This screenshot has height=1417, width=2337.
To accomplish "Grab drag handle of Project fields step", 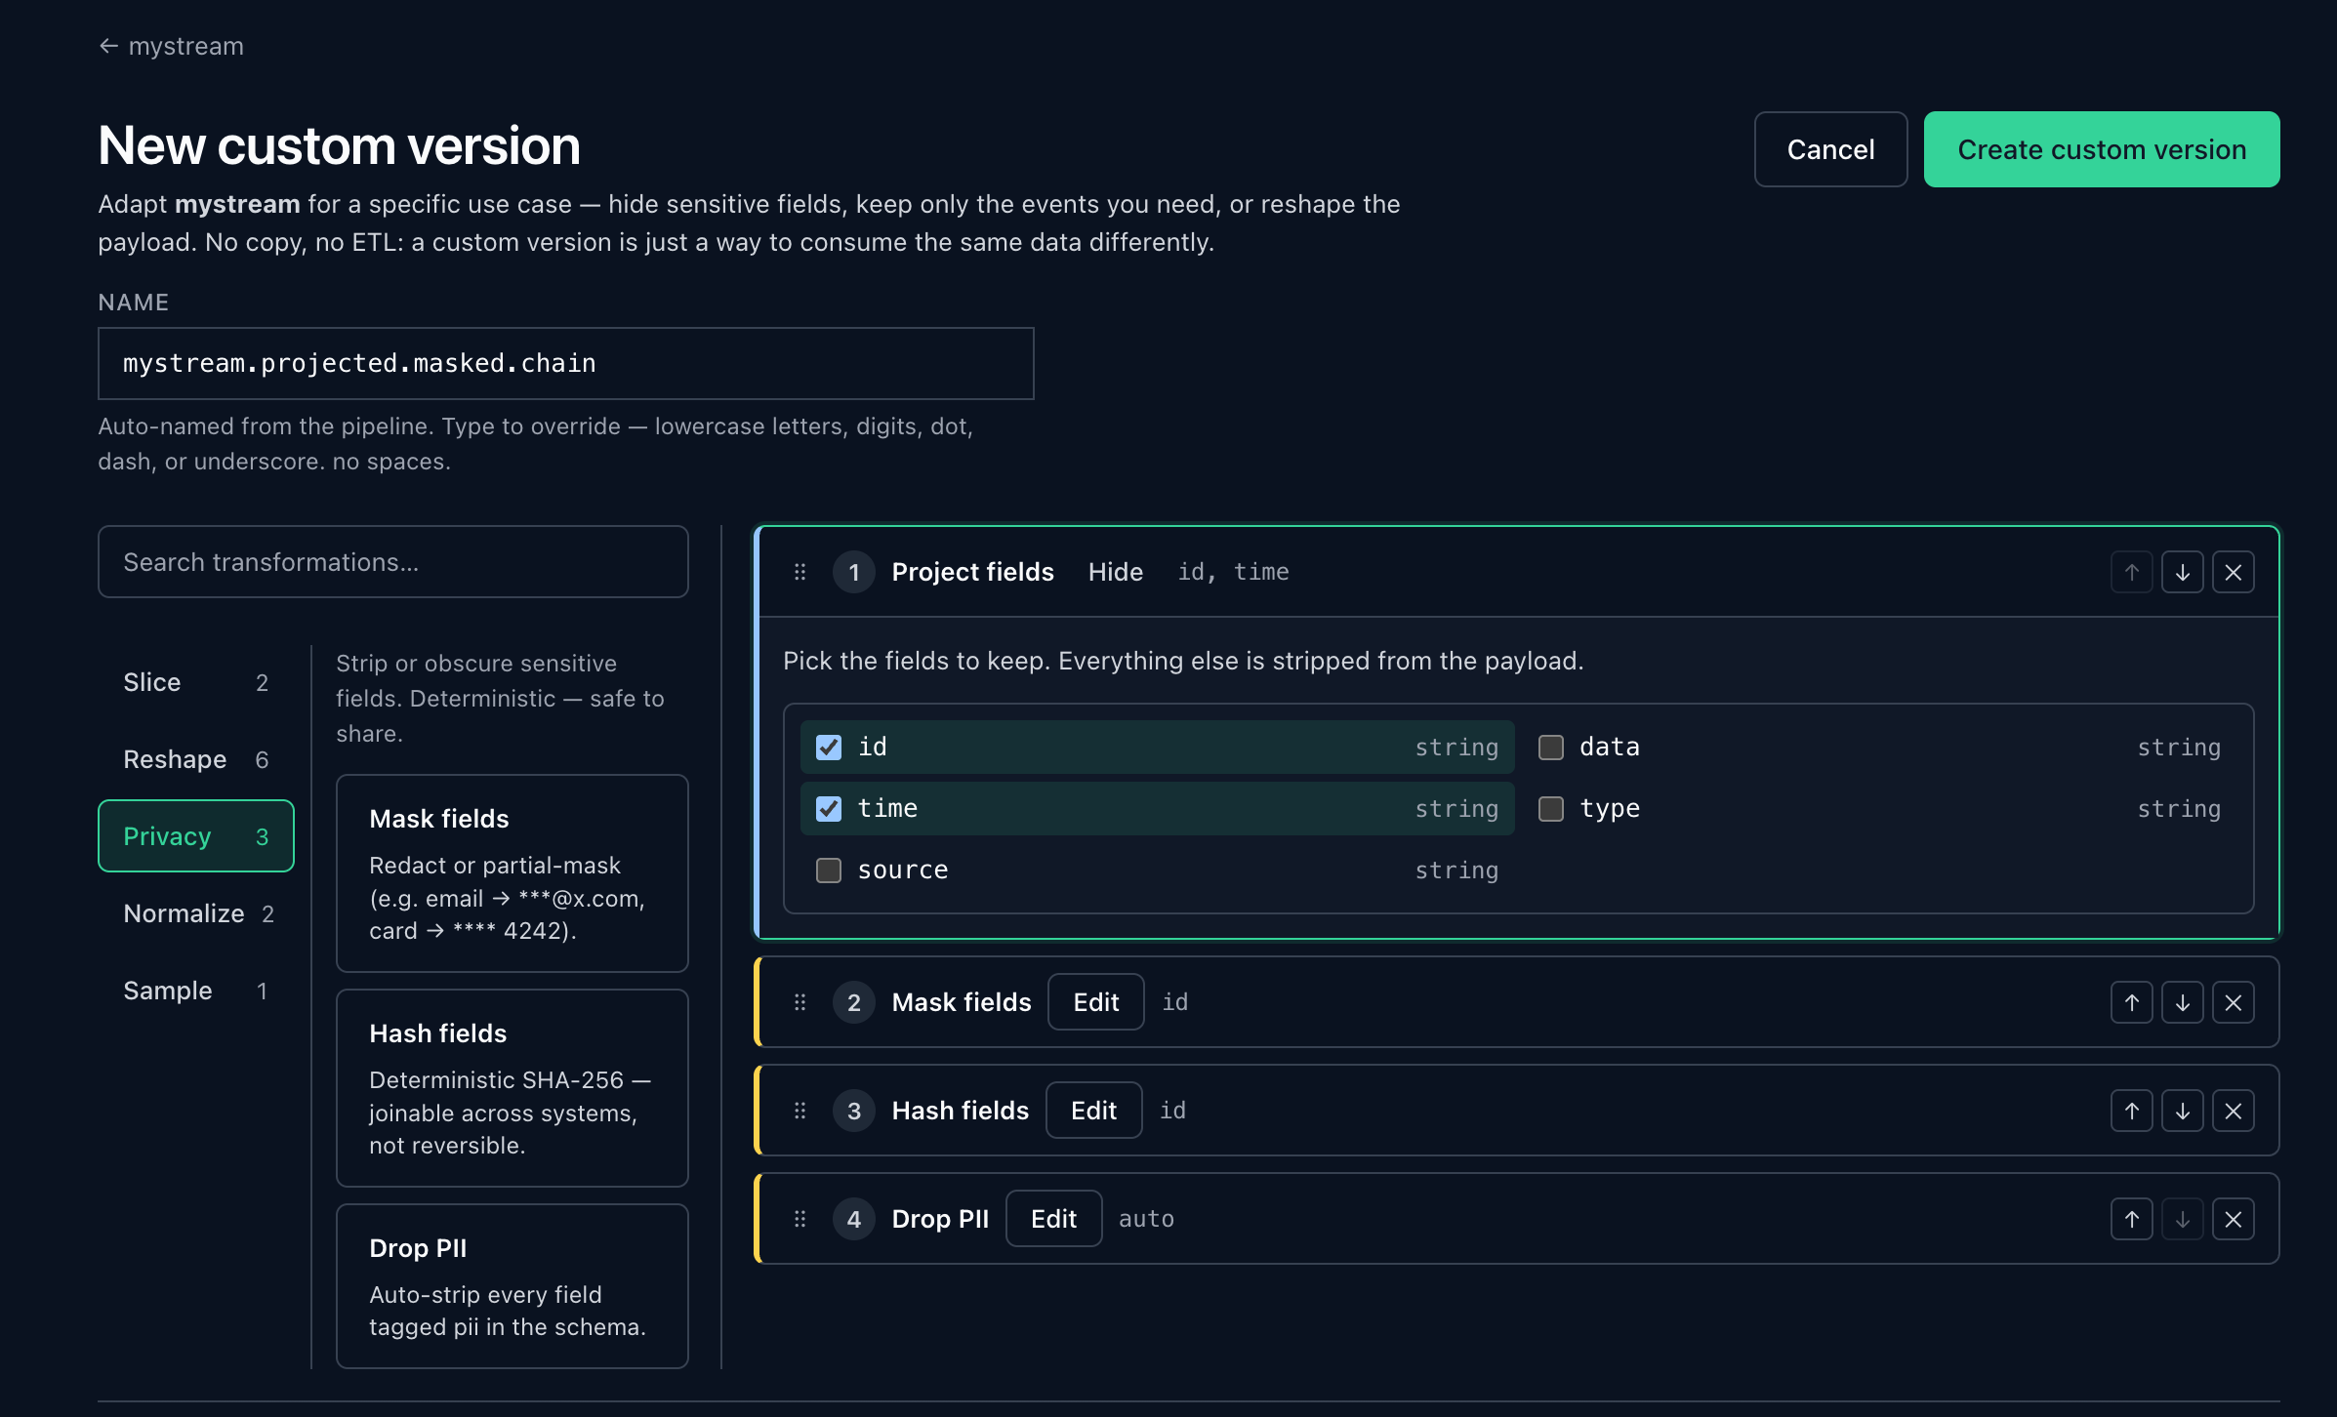I will tap(800, 572).
